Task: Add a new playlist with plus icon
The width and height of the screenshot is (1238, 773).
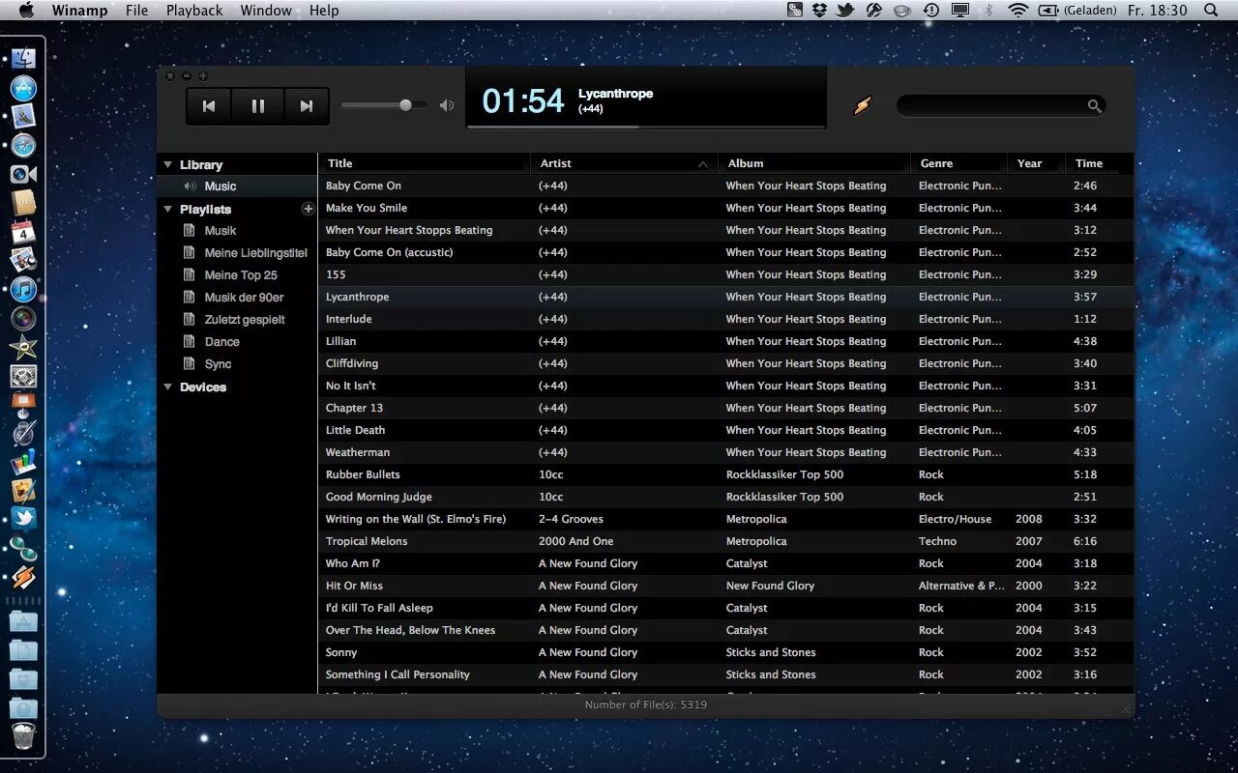Action: 308,209
